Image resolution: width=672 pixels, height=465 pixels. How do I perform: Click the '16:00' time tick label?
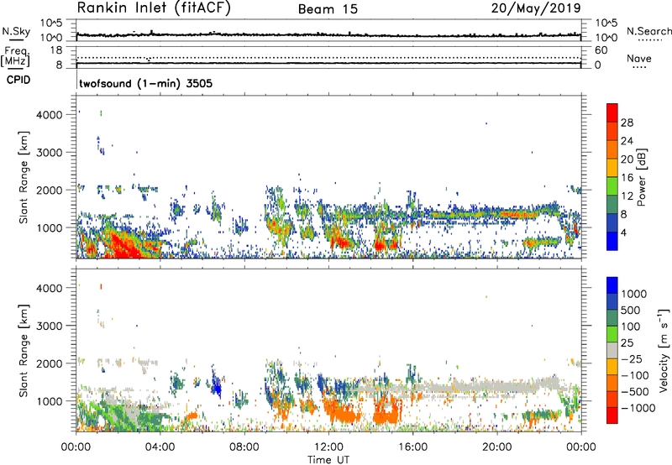click(x=412, y=447)
